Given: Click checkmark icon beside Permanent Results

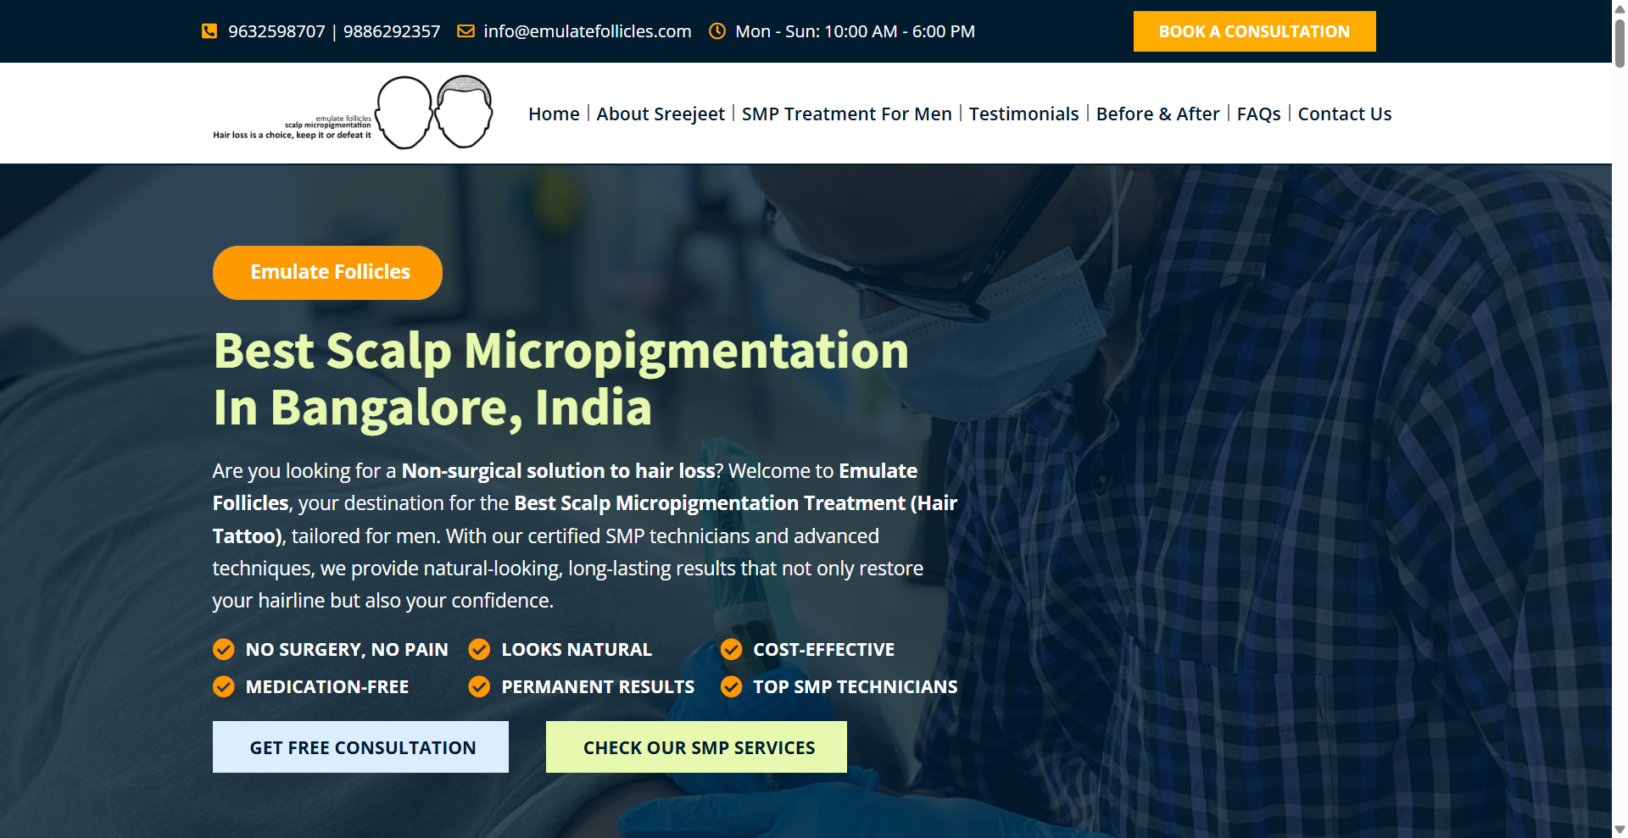Looking at the screenshot, I should click(x=479, y=687).
